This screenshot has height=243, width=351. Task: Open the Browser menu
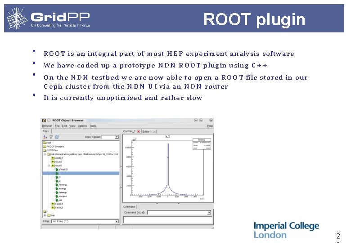(47, 126)
